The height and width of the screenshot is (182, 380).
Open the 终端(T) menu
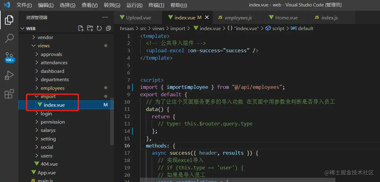(156, 5)
